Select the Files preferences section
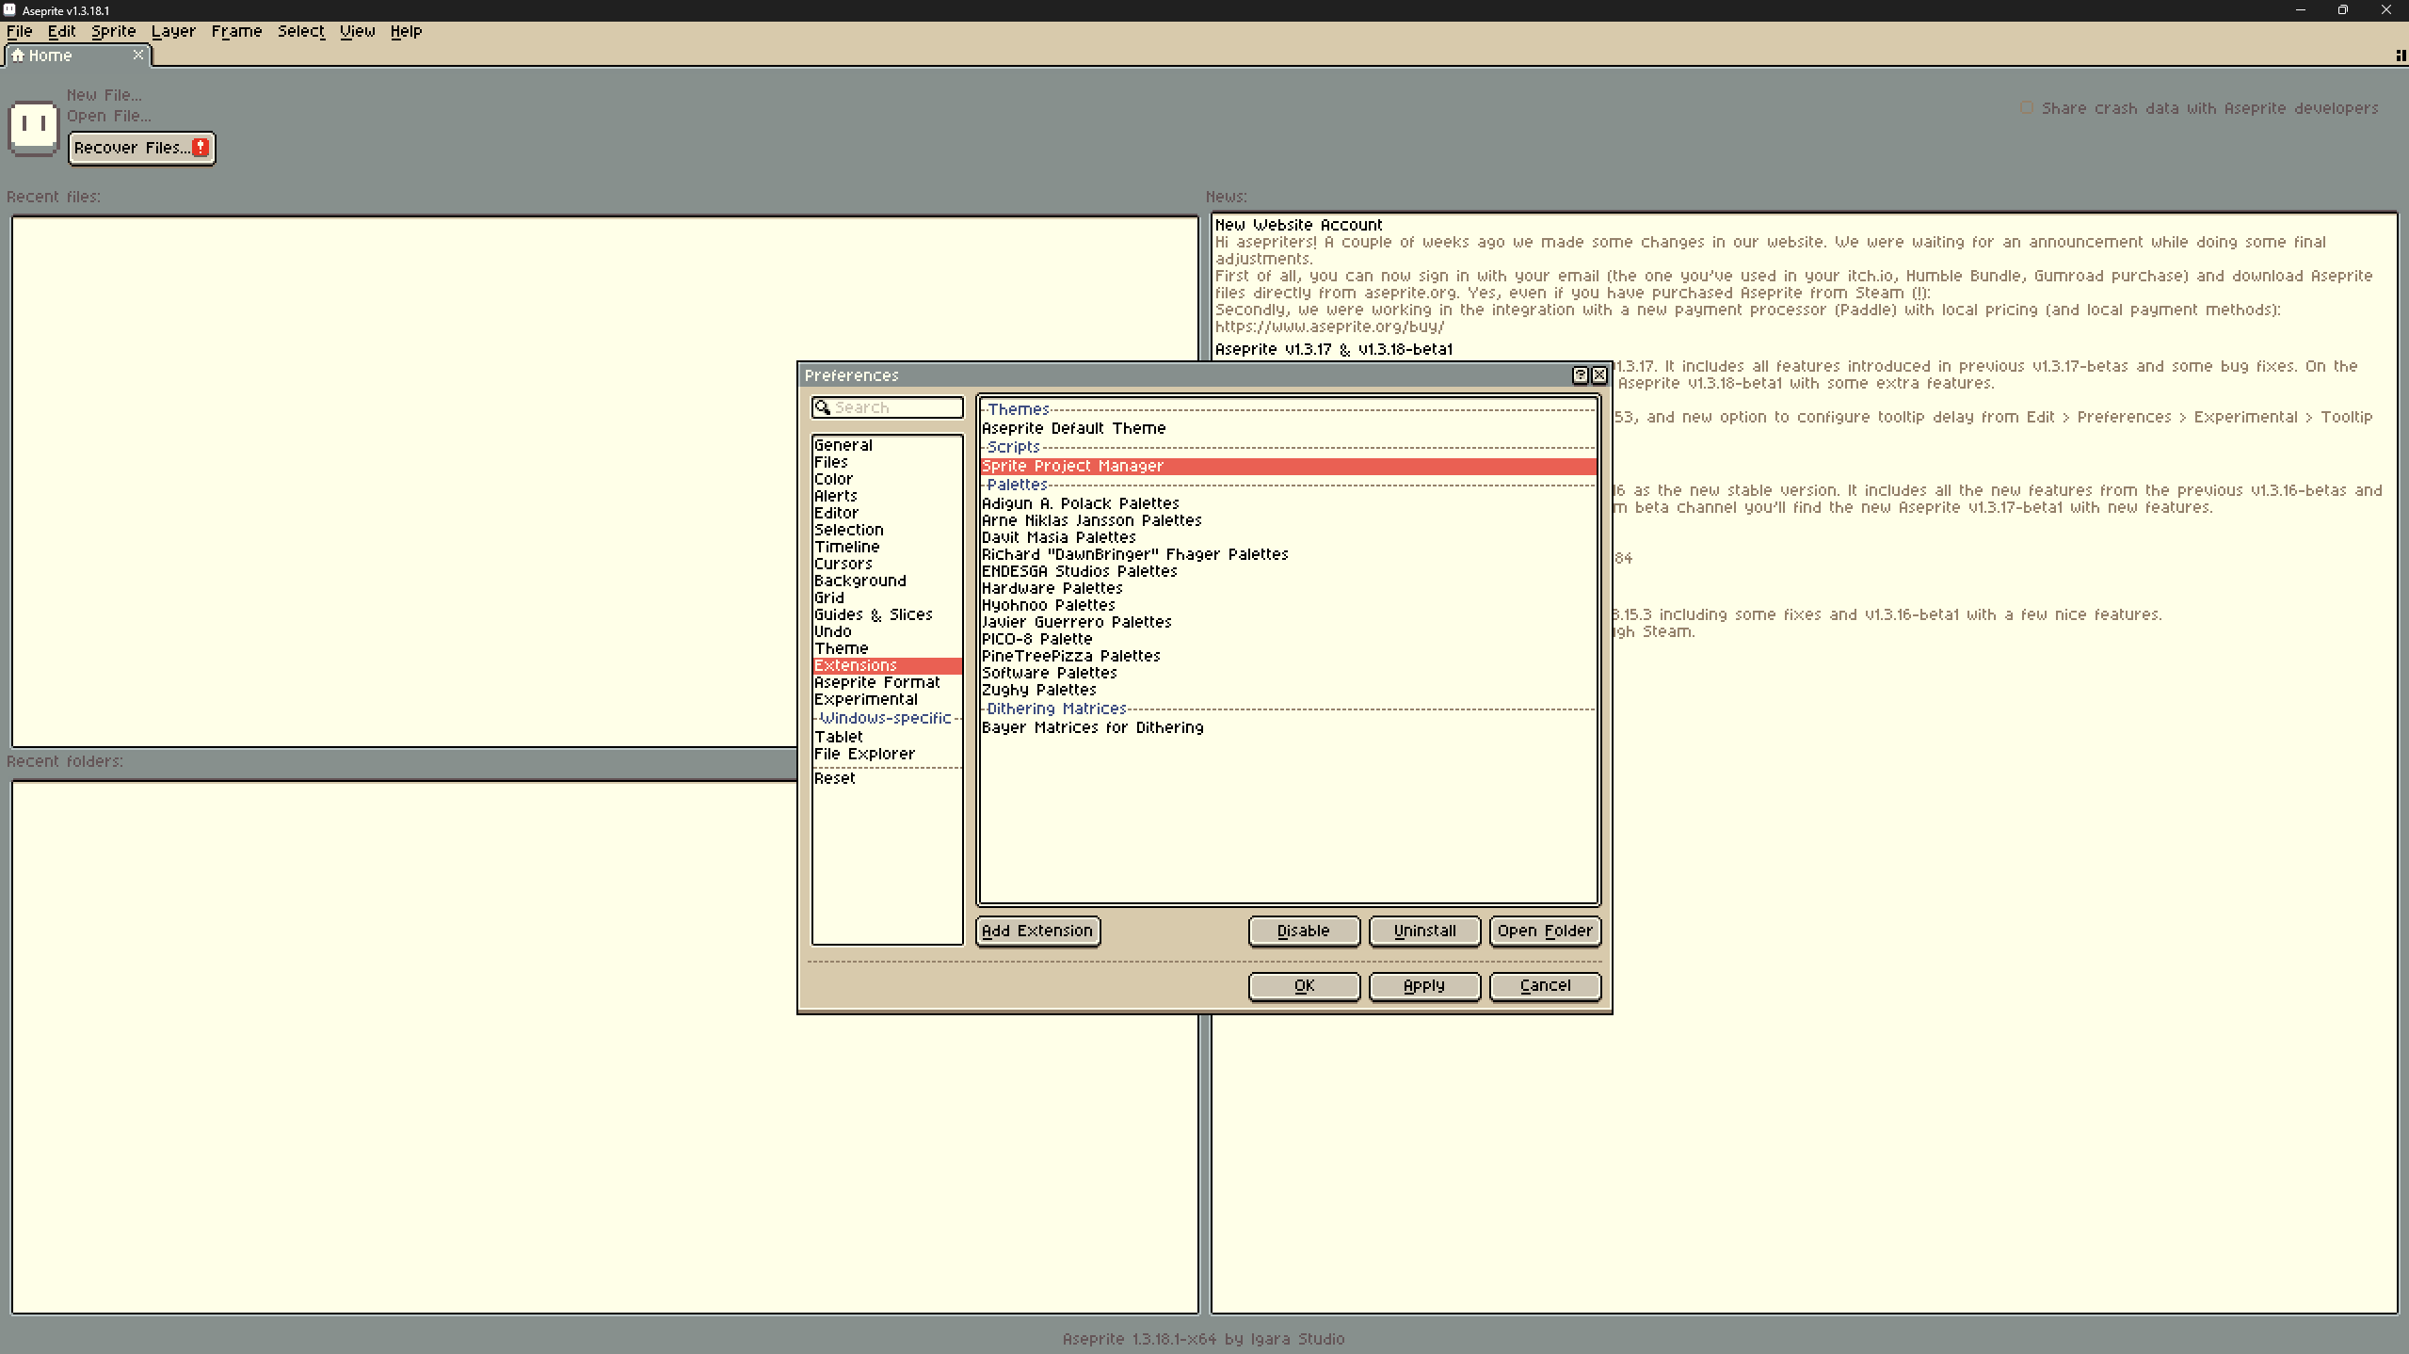The height and width of the screenshot is (1354, 2409). 887,462
